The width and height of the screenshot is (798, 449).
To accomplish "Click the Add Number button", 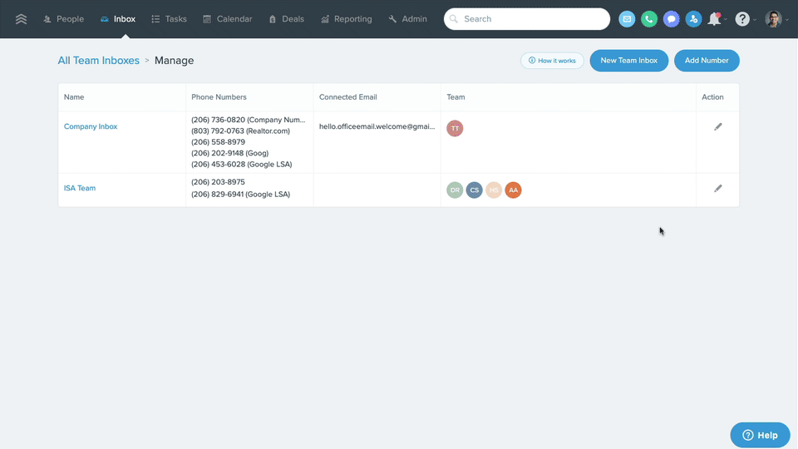I will point(707,61).
